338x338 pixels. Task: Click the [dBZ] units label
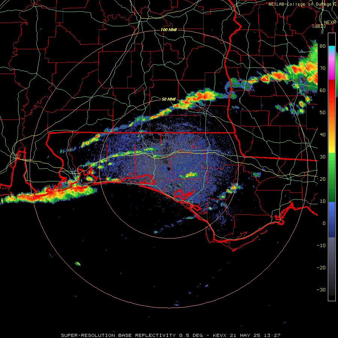click(319, 26)
